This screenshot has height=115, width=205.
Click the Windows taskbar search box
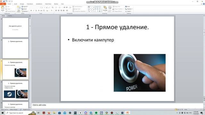[20, 113]
